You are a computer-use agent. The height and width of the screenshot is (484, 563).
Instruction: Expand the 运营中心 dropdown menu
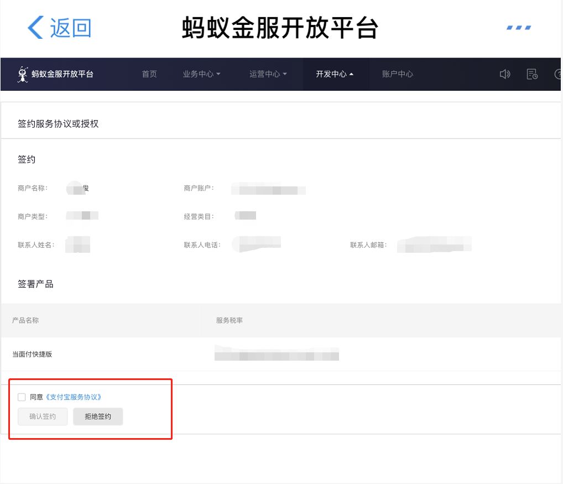click(268, 74)
